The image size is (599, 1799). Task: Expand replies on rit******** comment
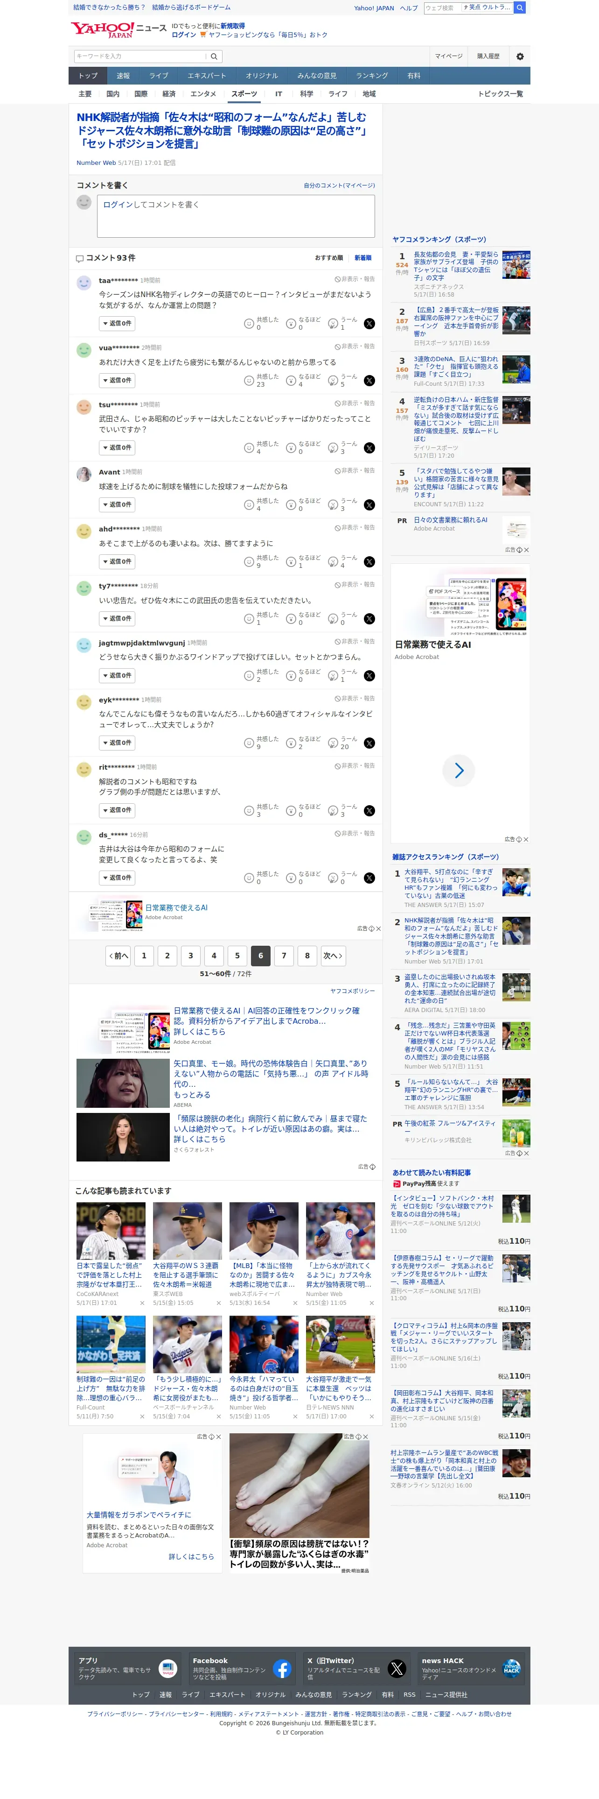[x=117, y=811]
